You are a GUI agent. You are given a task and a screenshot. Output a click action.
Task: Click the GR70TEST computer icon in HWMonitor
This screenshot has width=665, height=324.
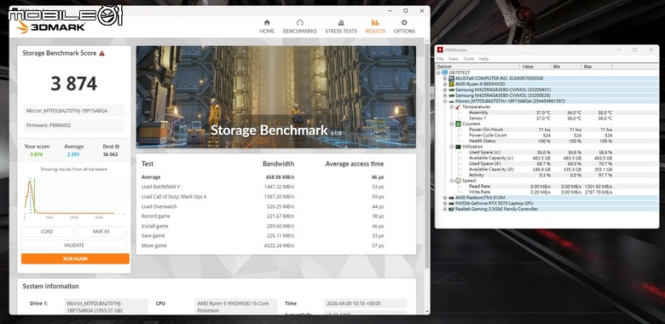point(444,72)
